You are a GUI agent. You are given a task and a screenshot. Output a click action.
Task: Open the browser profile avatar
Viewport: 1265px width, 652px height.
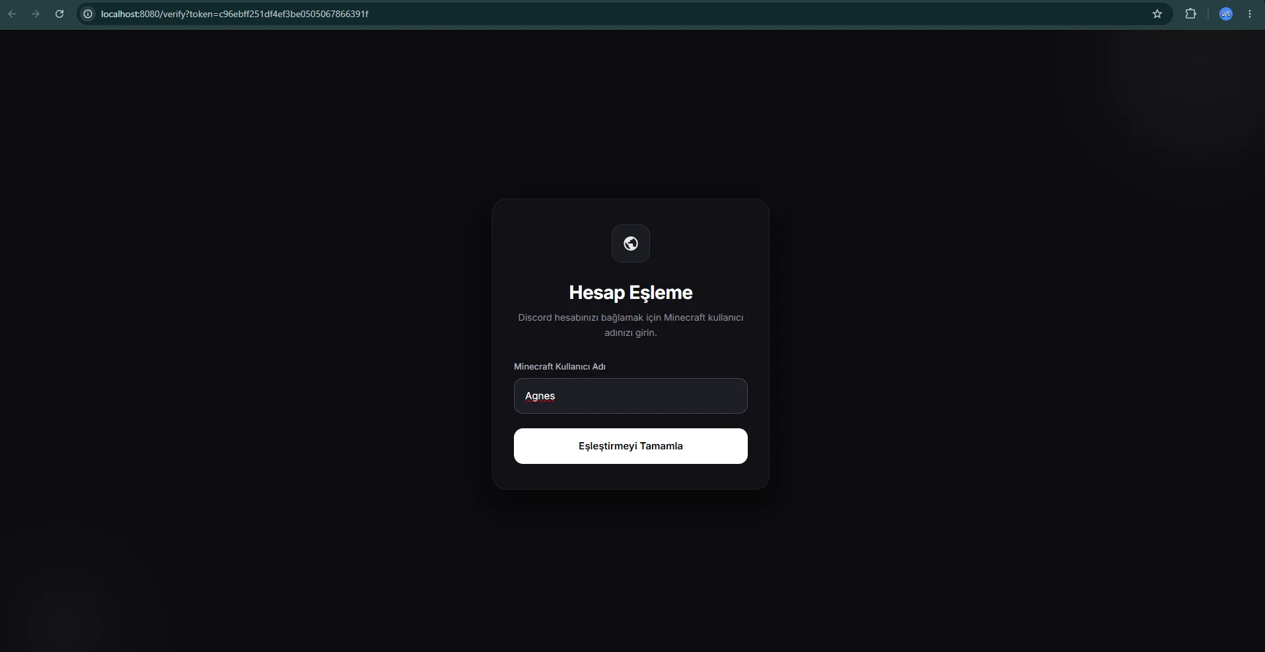click(1226, 14)
